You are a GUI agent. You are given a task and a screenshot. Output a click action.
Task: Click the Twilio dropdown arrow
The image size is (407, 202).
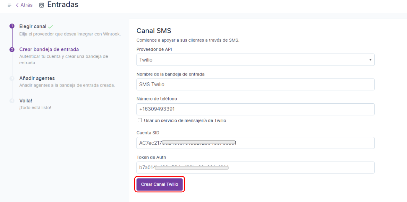click(x=370, y=60)
